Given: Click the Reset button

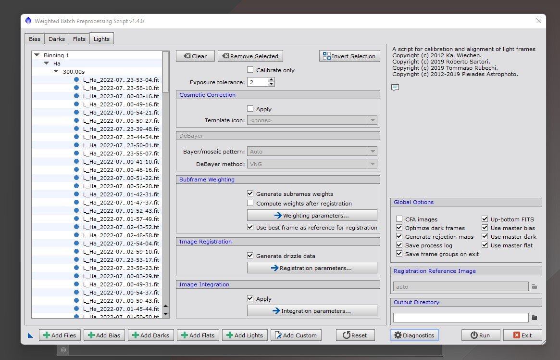Looking at the screenshot, I should pos(355,335).
